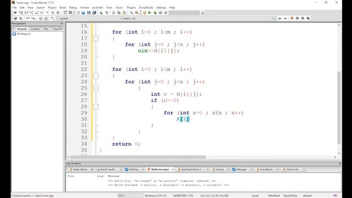The width and height of the screenshot is (352, 198).
Task: Click the Build gear icon
Action: (144, 13)
